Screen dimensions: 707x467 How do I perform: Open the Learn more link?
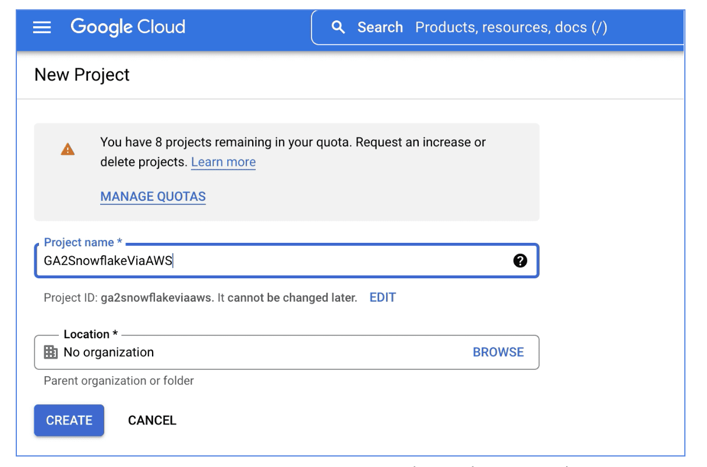[x=224, y=162]
